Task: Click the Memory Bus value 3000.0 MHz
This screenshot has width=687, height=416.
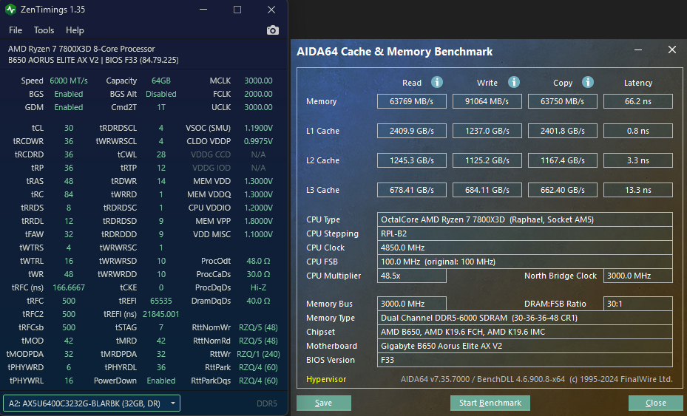Action: coord(411,304)
